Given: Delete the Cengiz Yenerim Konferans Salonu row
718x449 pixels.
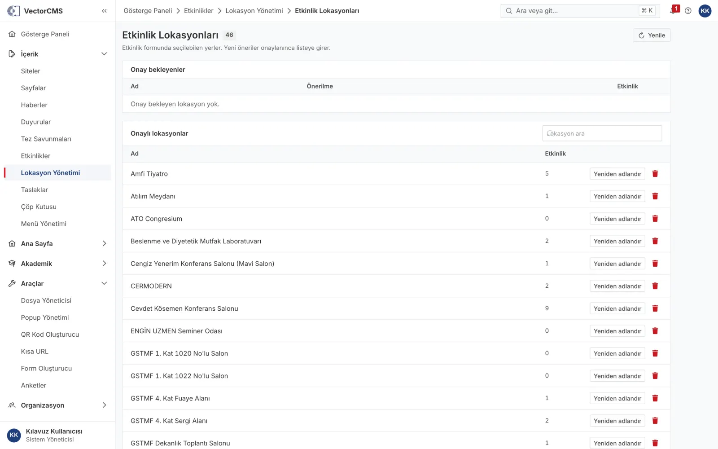Looking at the screenshot, I should tap(655, 264).
